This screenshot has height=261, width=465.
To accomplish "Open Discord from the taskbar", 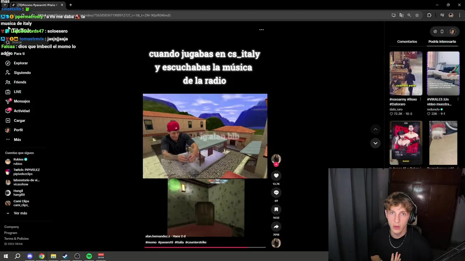I will point(30,256).
